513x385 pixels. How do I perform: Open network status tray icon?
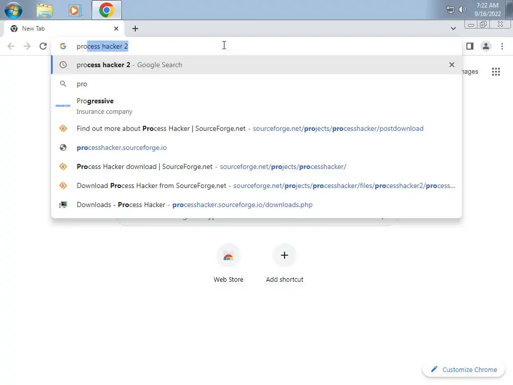click(x=450, y=10)
